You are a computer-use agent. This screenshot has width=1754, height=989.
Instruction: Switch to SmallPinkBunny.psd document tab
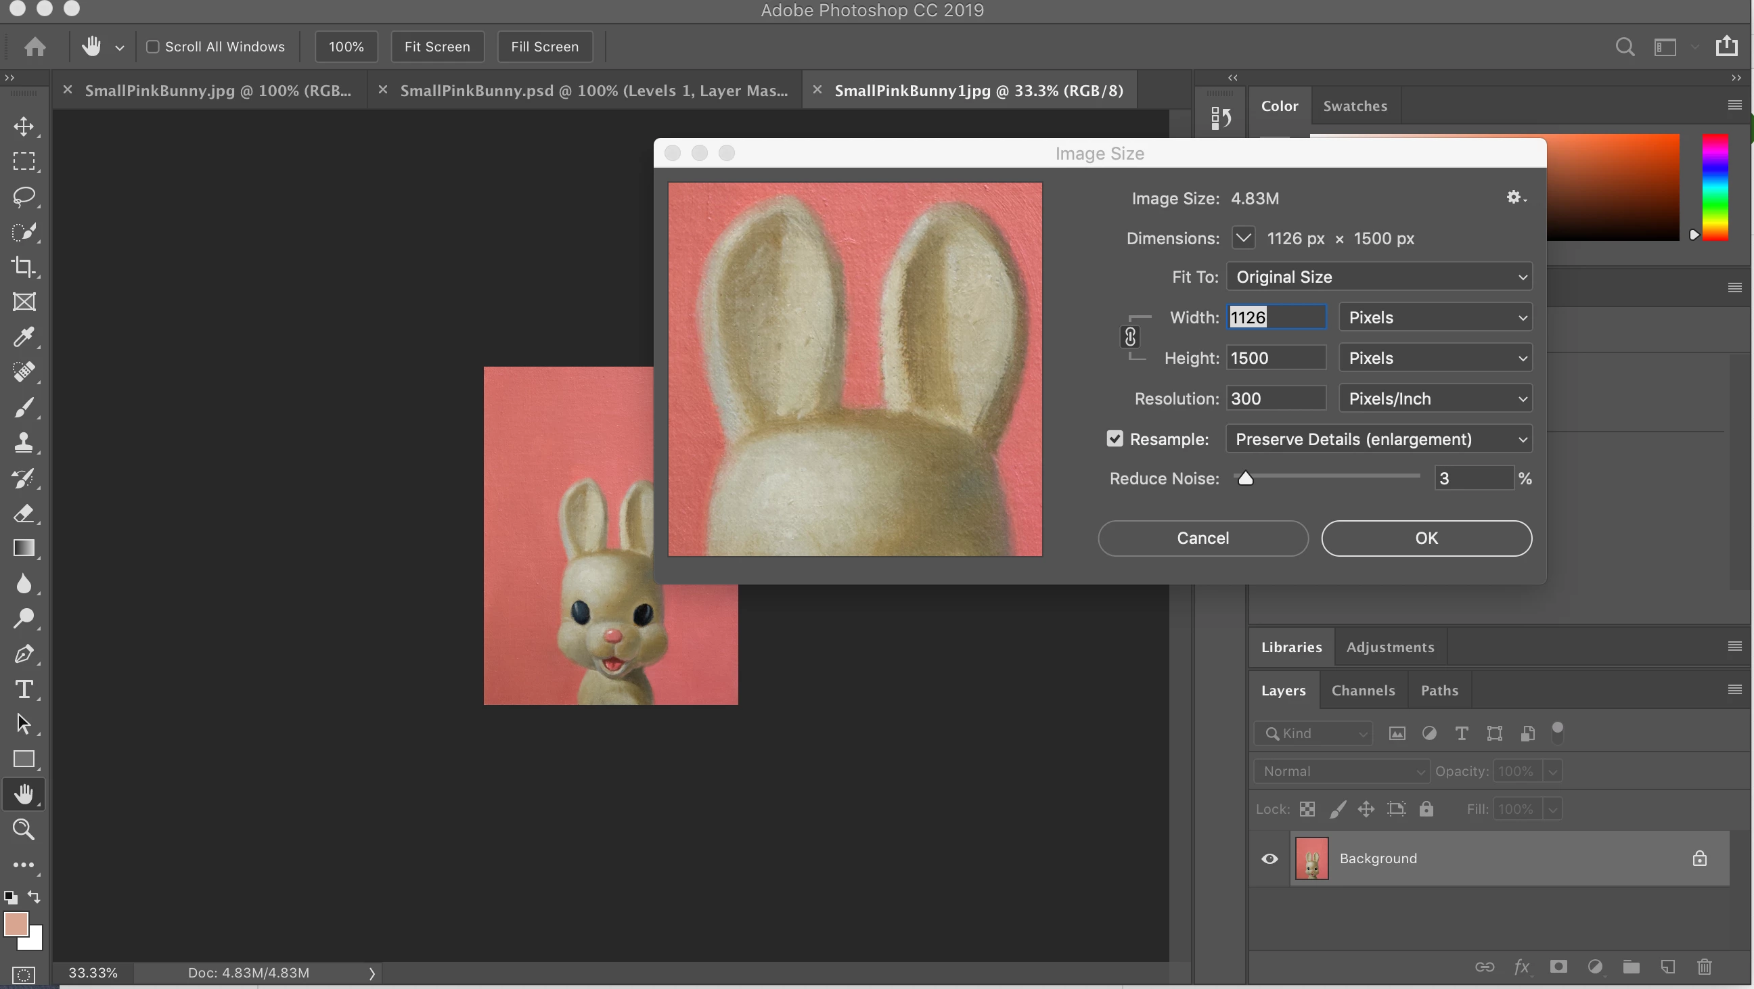tap(593, 91)
